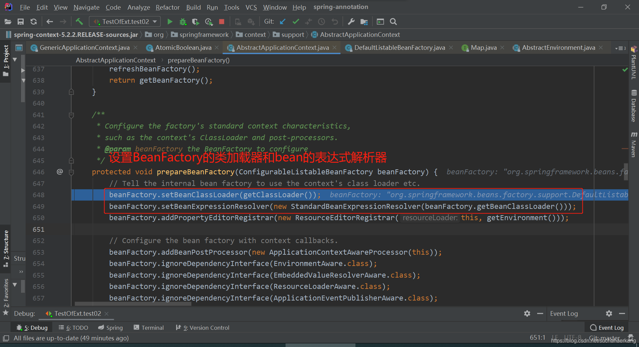This screenshot has height=347, width=639.
Task: Click breadcrumb prepareBeanFactory() method
Action: (x=198, y=60)
